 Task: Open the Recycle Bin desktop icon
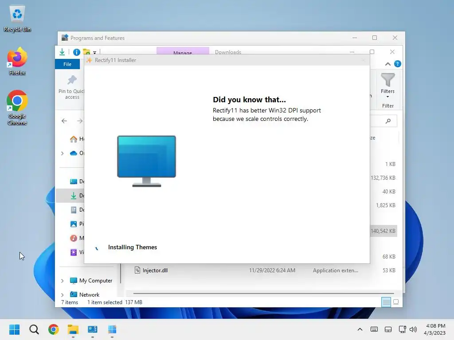click(x=17, y=19)
